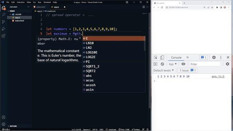The width and height of the screenshot is (233, 131).
Task: Open DevTools settings gear
Action: click(x=214, y=57)
